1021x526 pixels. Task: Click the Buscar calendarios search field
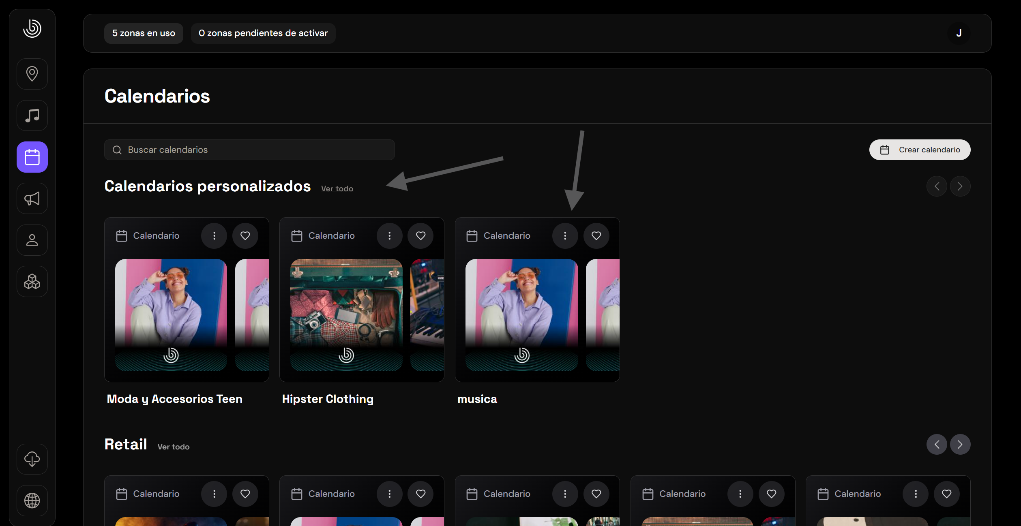[249, 150]
